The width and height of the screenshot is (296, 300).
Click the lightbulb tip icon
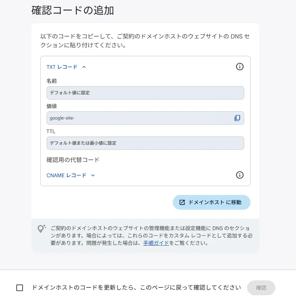[41, 229]
